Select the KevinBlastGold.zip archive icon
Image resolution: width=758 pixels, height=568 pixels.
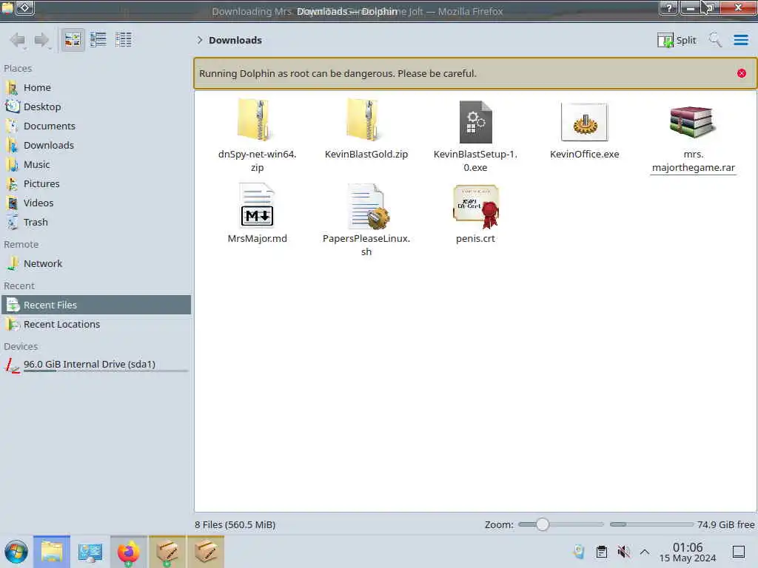click(366, 121)
